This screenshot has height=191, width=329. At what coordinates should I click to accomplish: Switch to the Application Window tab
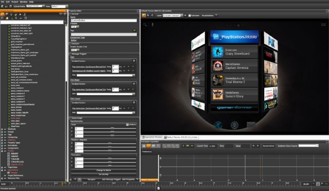coord(152,137)
